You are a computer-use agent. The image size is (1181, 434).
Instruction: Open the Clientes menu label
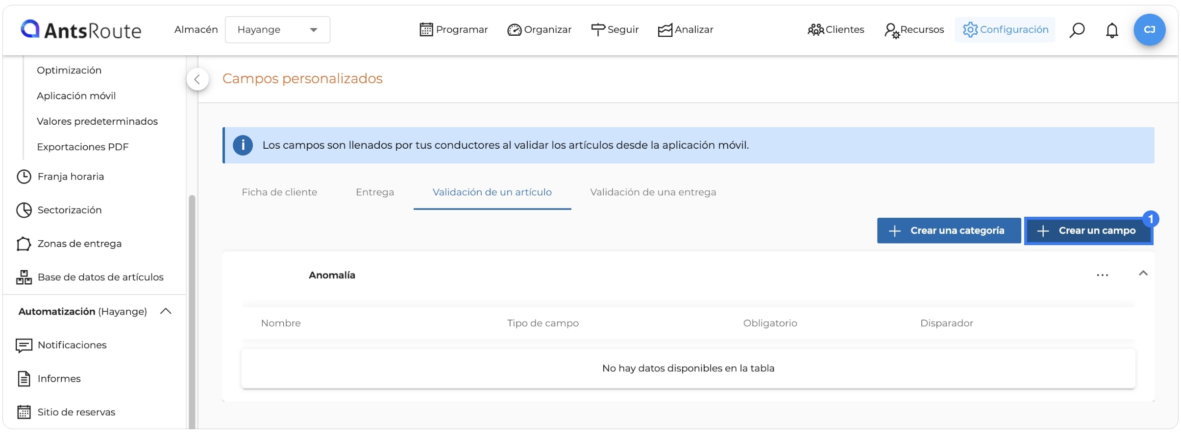pyautogui.click(x=845, y=30)
